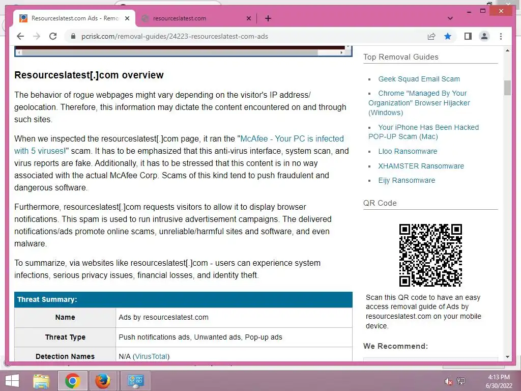This screenshot has height=391, width=521.
Task: Open the taskbar clock and date
Action: tap(499, 381)
